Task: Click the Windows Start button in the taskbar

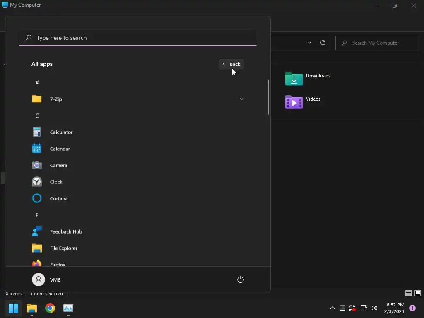Action: pyautogui.click(x=13, y=308)
